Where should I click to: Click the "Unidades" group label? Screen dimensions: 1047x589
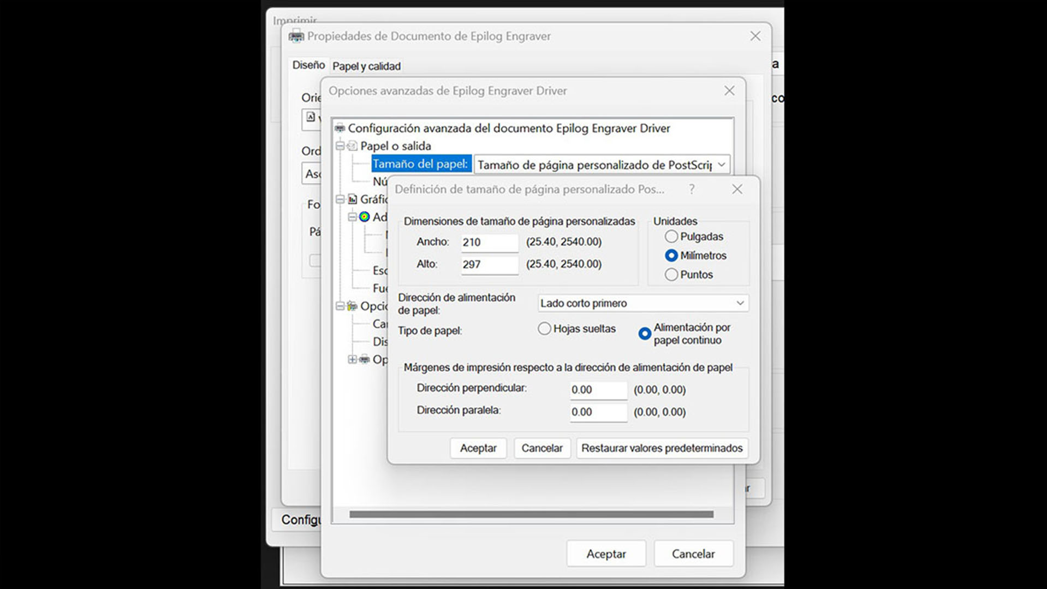[x=675, y=221]
